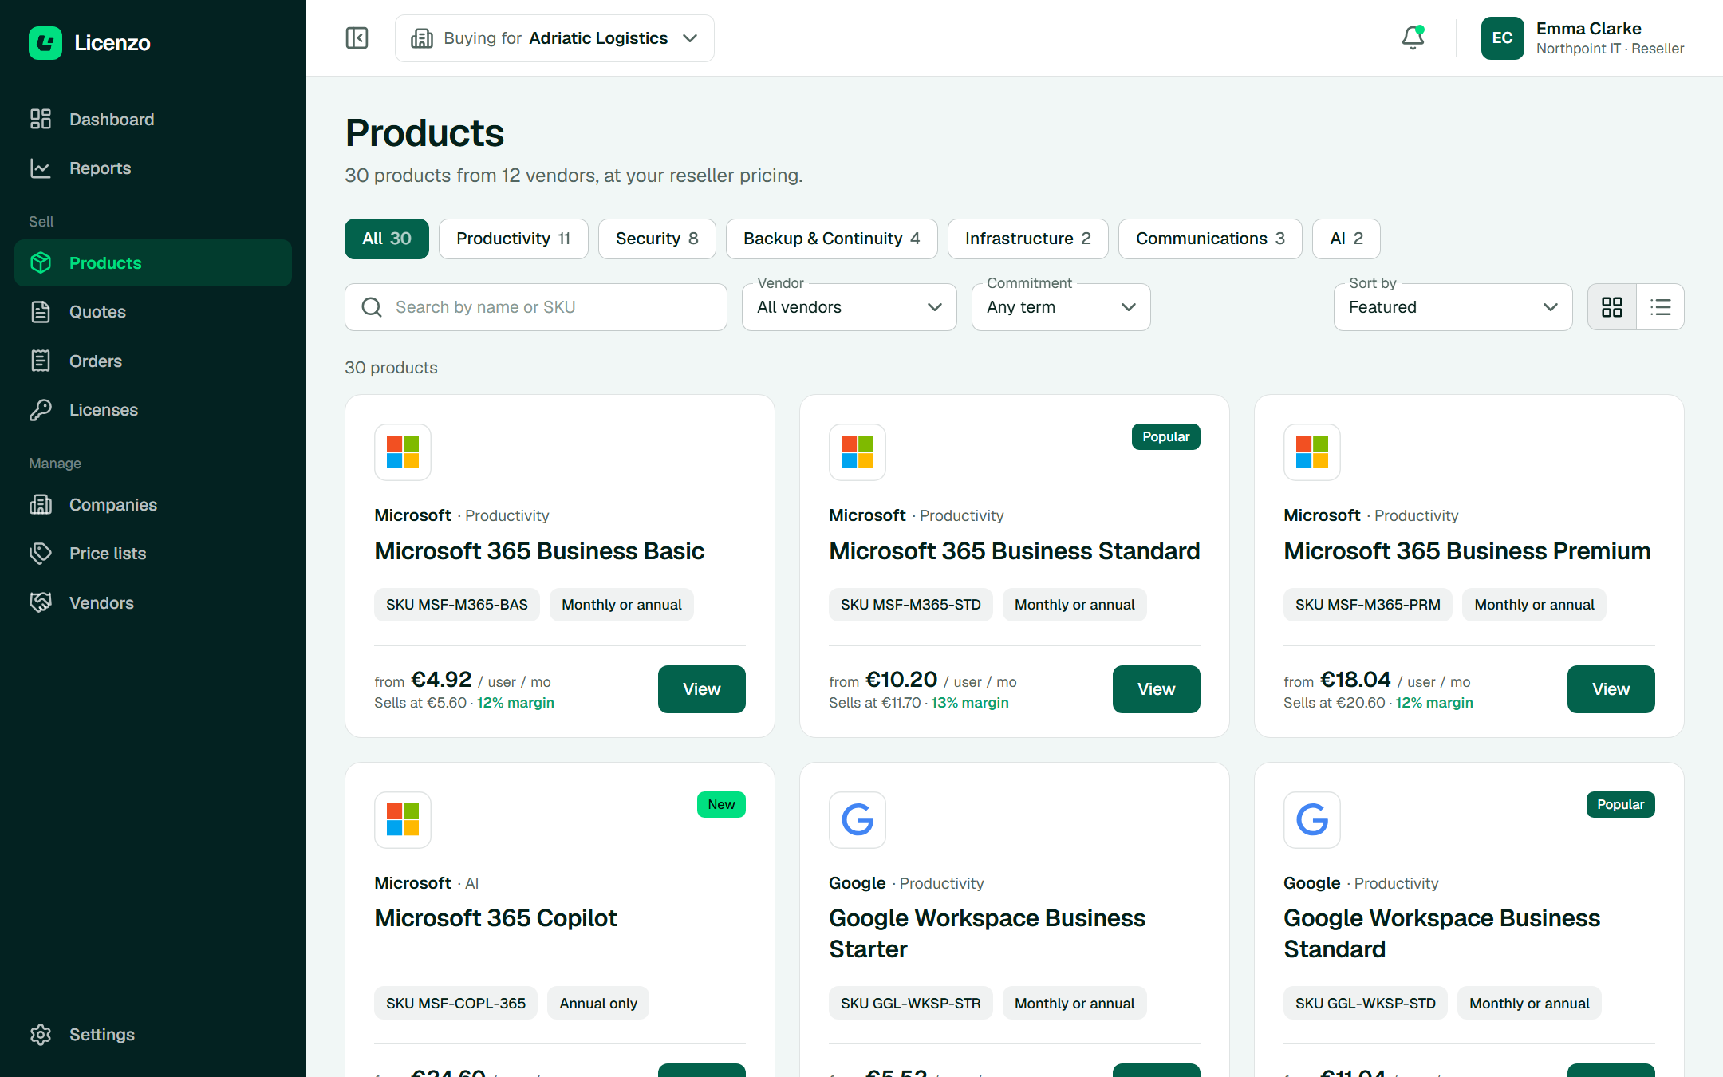This screenshot has width=1723, height=1077.
Task: Open Settings gear in sidebar
Action: [153, 1035]
